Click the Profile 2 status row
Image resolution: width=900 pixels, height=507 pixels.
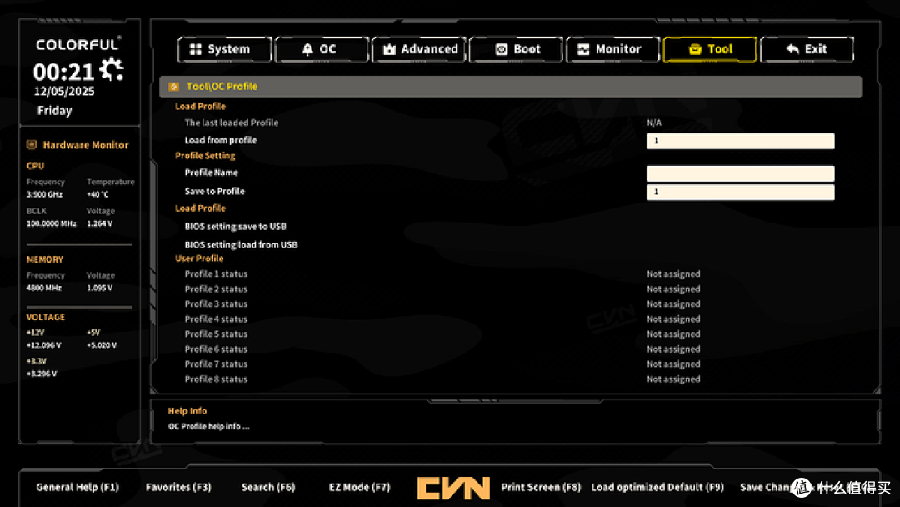(510, 289)
